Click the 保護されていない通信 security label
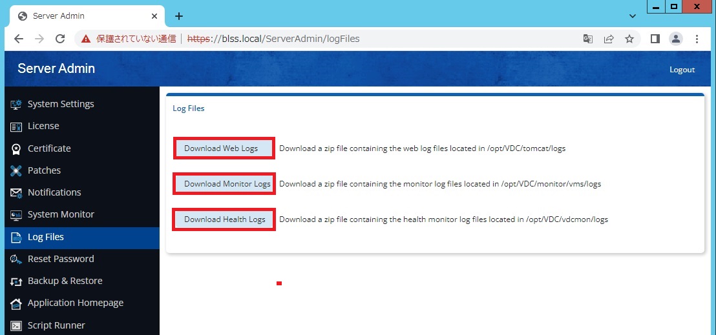The image size is (716, 335). [136, 39]
